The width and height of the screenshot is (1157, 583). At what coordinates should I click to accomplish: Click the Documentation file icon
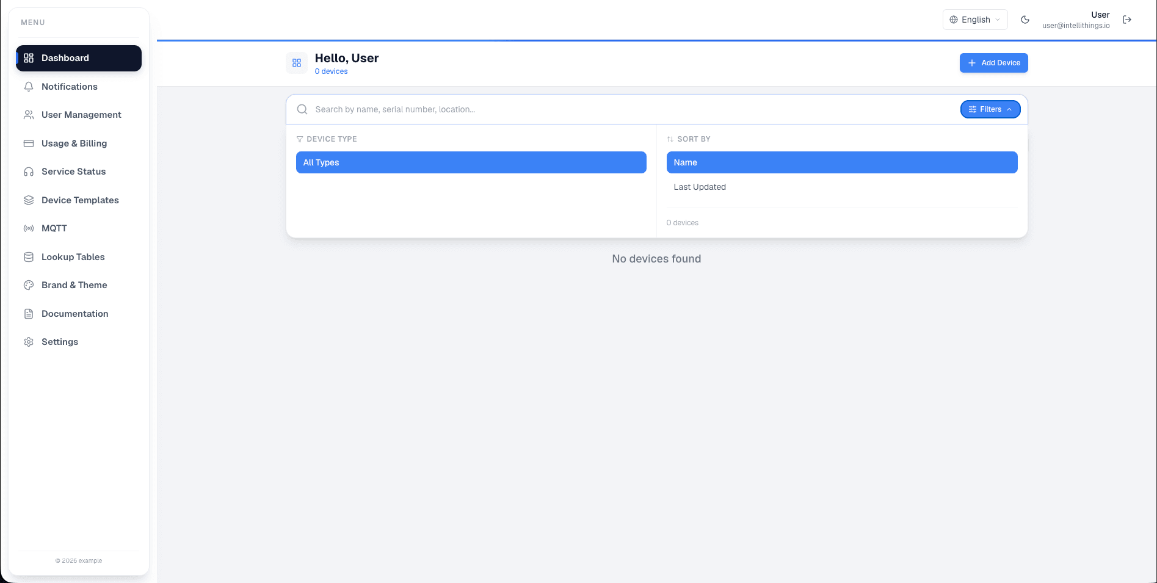29,314
